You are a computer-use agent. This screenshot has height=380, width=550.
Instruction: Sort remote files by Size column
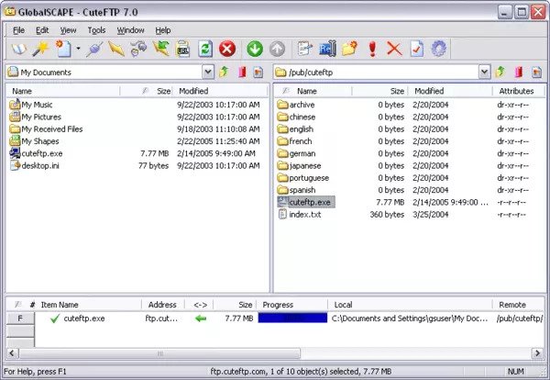(x=379, y=91)
